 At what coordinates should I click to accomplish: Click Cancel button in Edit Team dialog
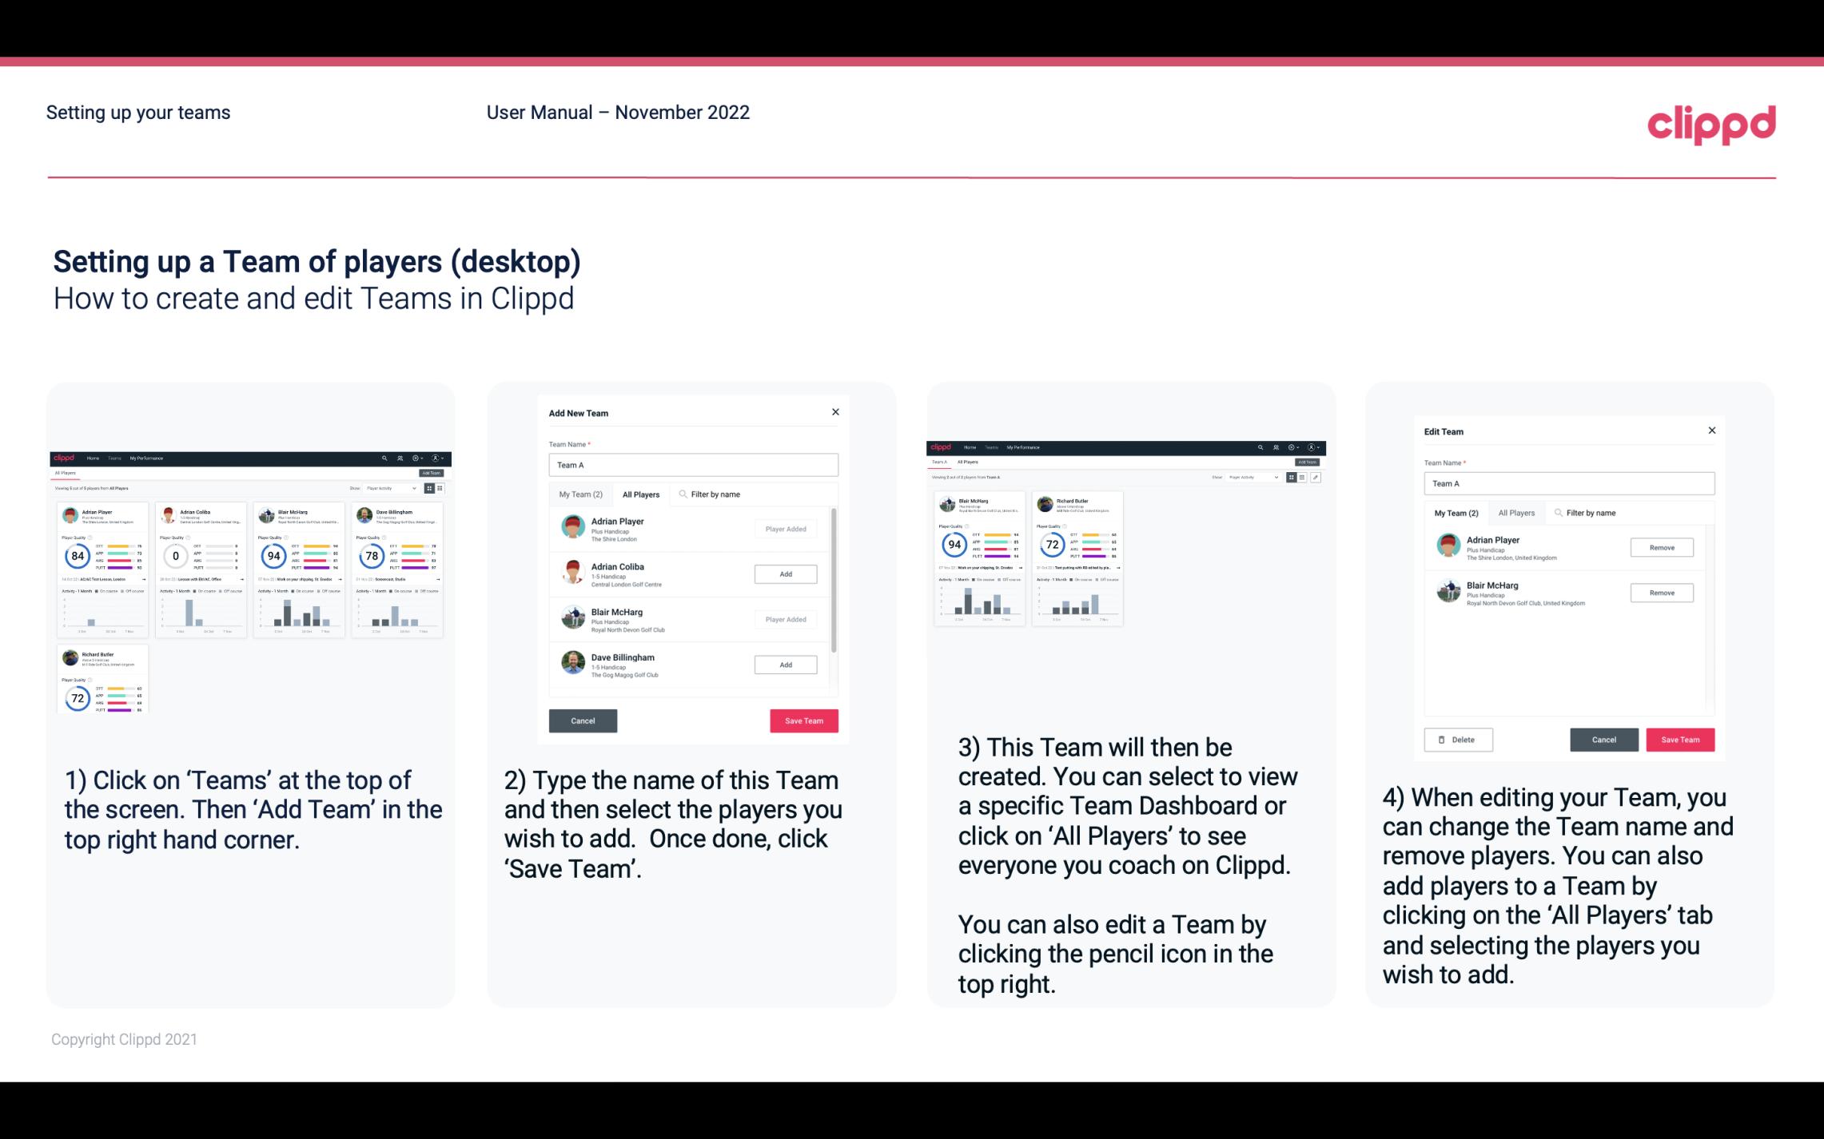pyautogui.click(x=1603, y=739)
